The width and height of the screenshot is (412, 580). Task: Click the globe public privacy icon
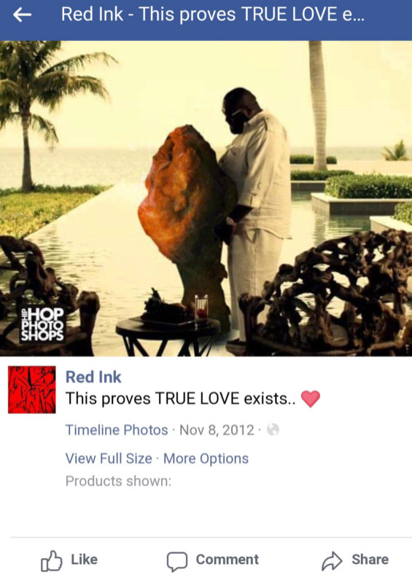point(273,430)
